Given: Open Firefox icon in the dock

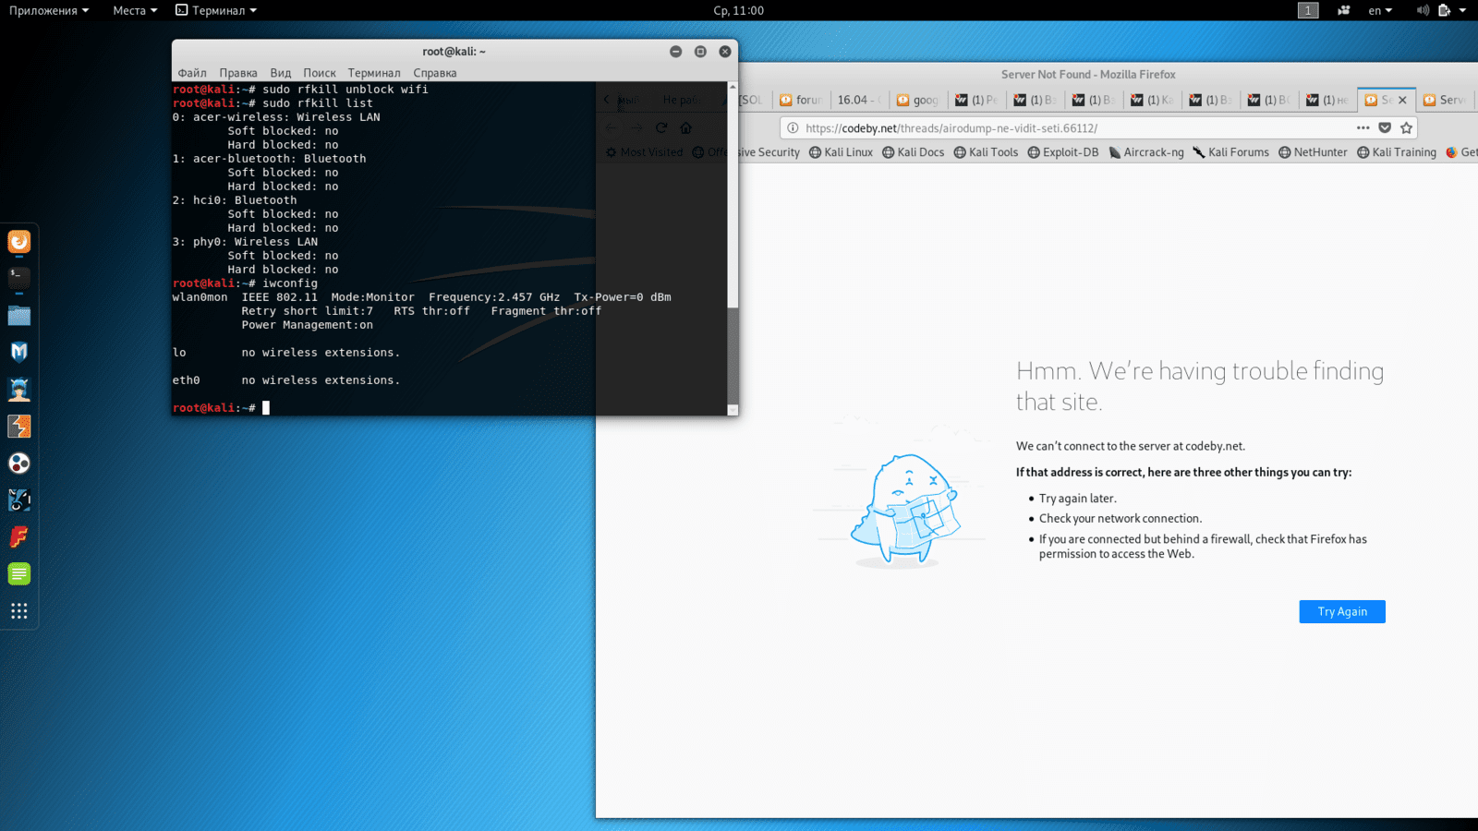Looking at the screenshot, I should pos(19,241).
